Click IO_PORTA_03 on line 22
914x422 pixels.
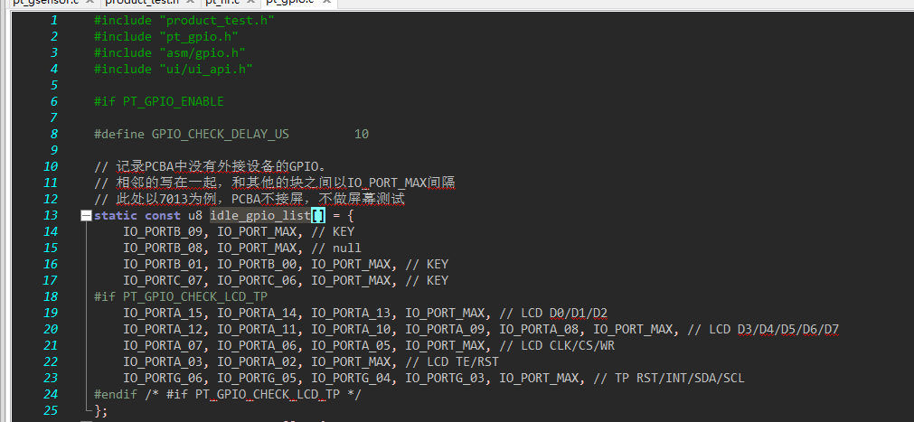pyautogui.click(x=163, y=362)
